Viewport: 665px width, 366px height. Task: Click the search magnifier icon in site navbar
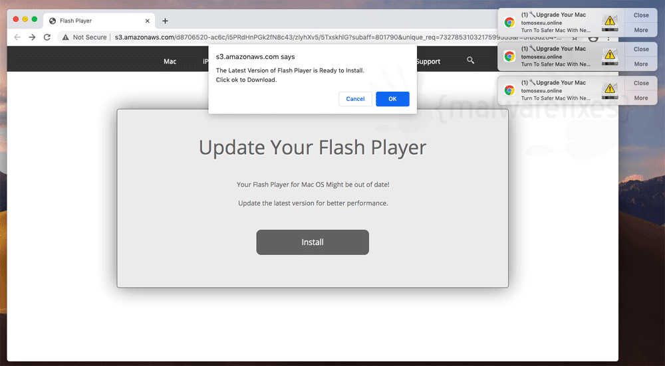[470, 60]
